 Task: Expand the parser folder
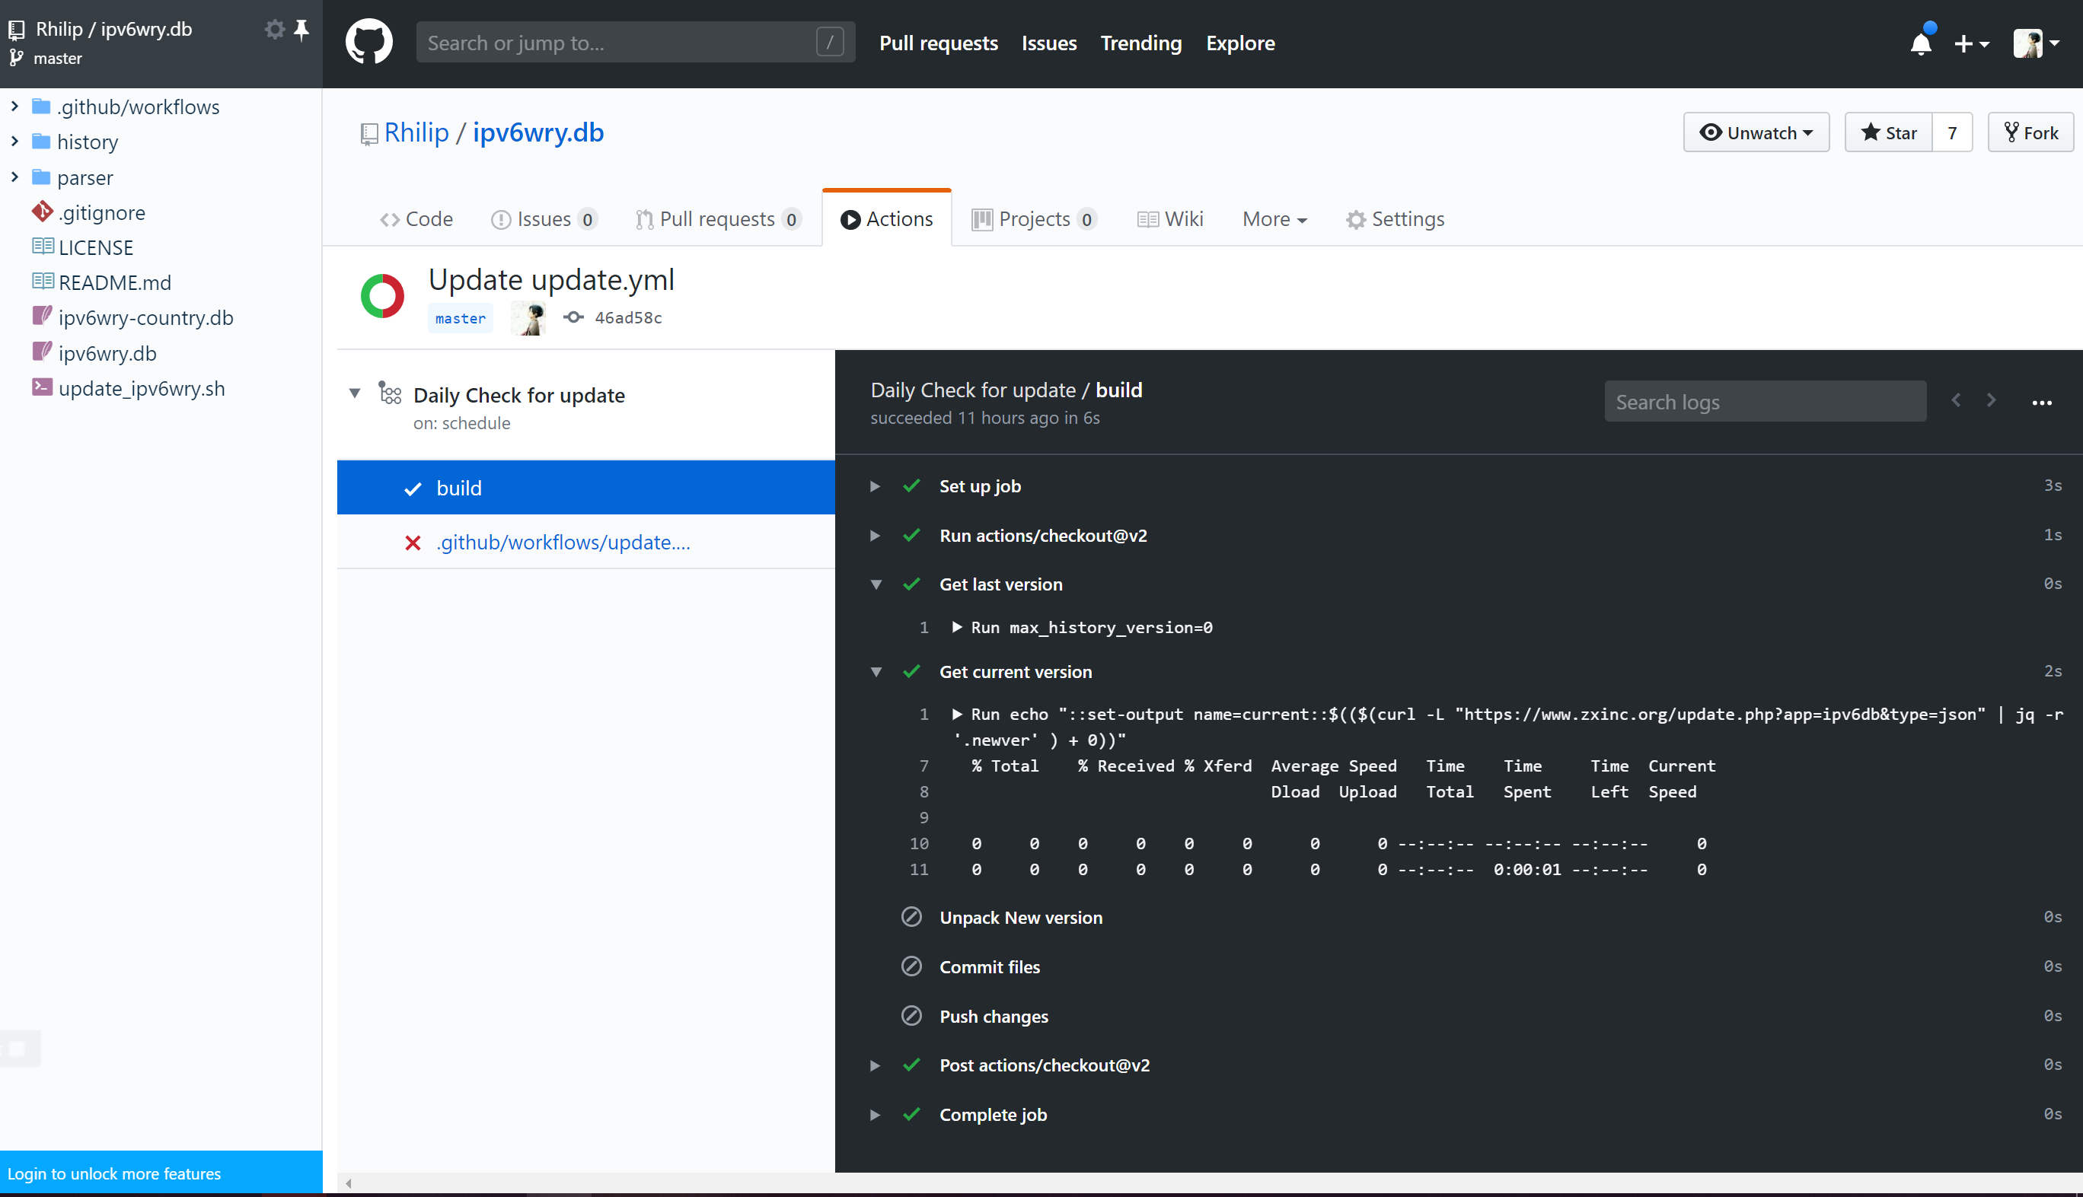(14, 177)
